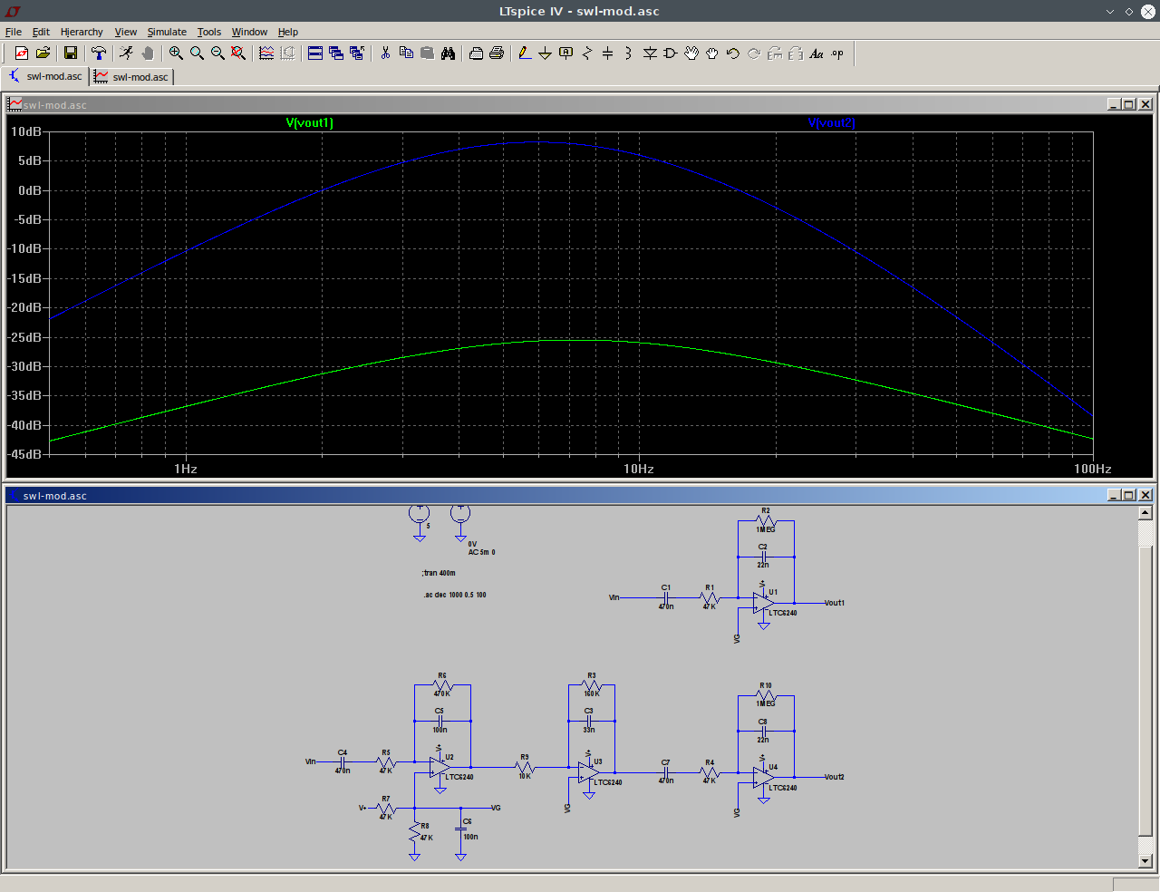Click the schematic vertical scrollbar down arrow
This screenshot has width=1160, height=892.
[1145, 860]
